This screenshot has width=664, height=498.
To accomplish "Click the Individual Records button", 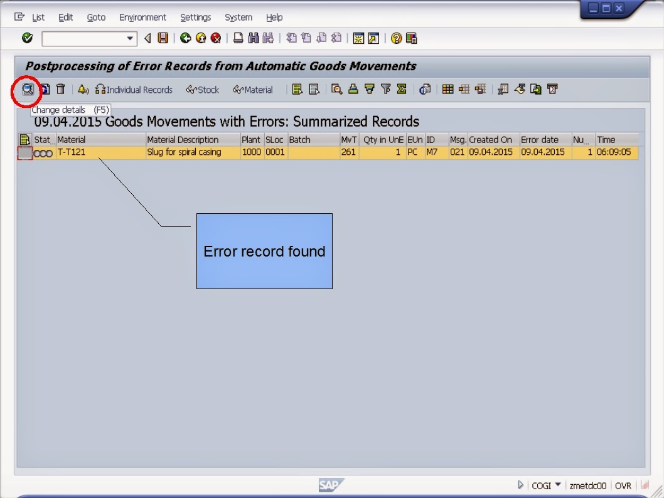I will tap(134, 89).
